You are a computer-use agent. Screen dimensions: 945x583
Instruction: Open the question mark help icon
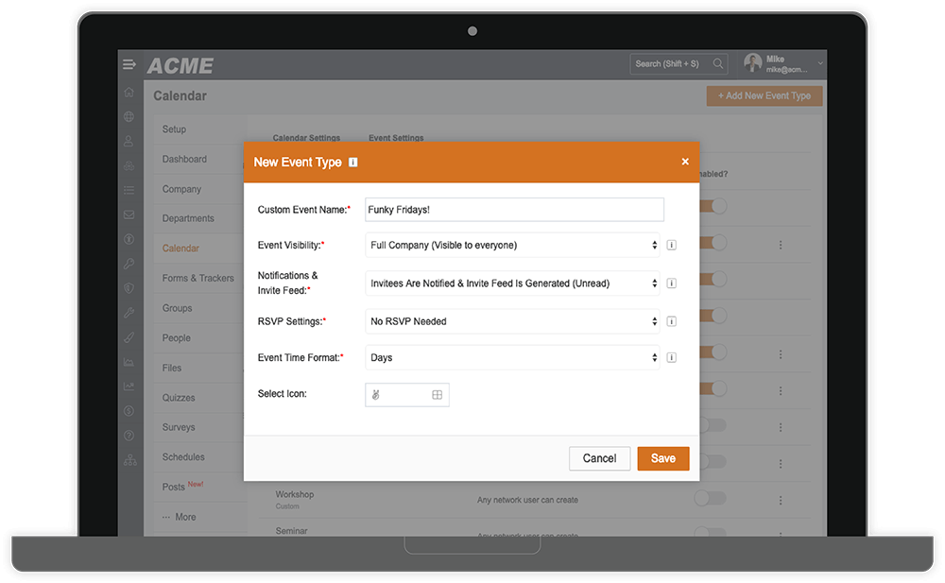[x=129, y=436]
